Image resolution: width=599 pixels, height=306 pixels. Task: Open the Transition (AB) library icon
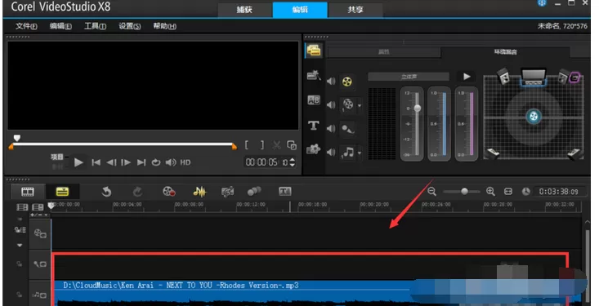tap(314, 100)
